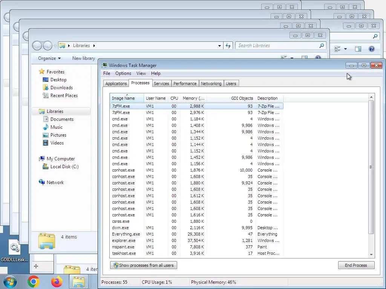Click scroll down arrow in process list
Viewport: 386px width, 289px height.
(371, 255)
